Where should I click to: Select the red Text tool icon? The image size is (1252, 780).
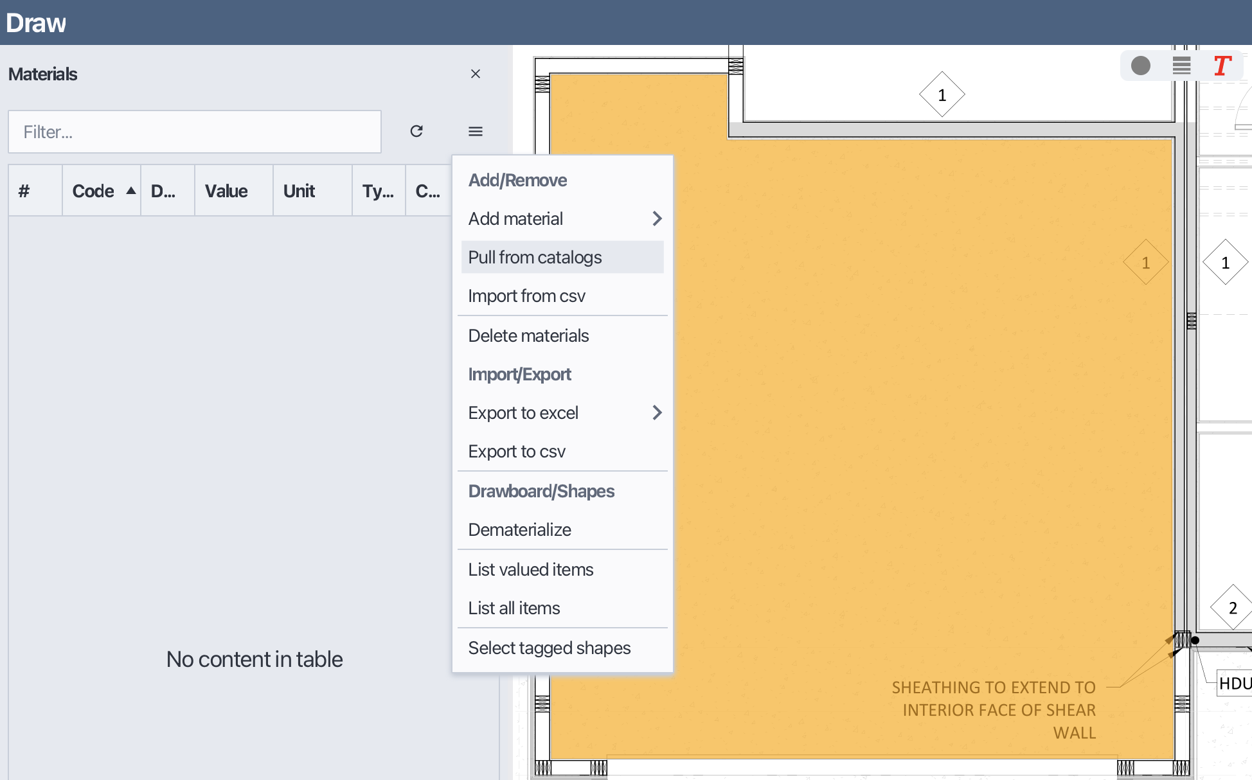tap(1222, 66)
